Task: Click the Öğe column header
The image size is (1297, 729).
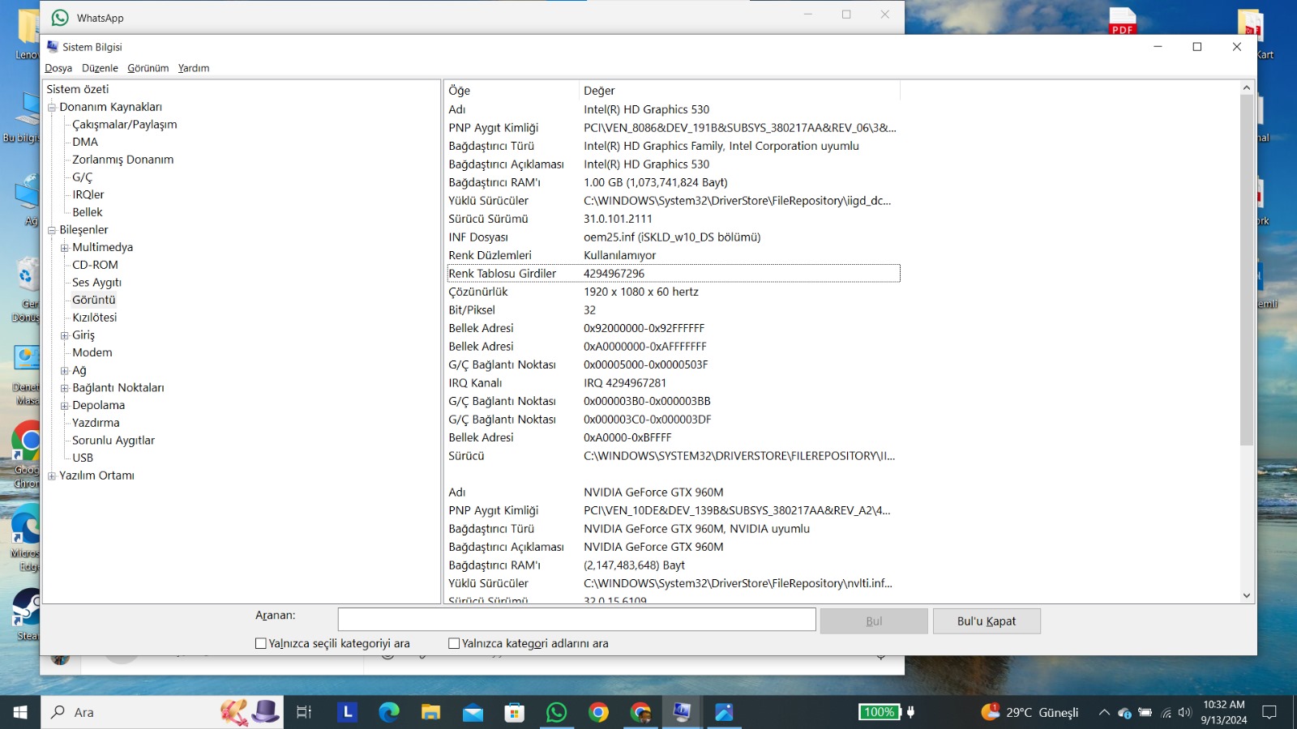Action: tap(512, 90)
